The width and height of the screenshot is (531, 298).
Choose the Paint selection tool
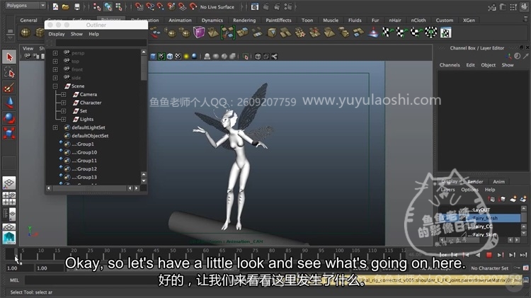pyautogui.click(x=9, y=88)
